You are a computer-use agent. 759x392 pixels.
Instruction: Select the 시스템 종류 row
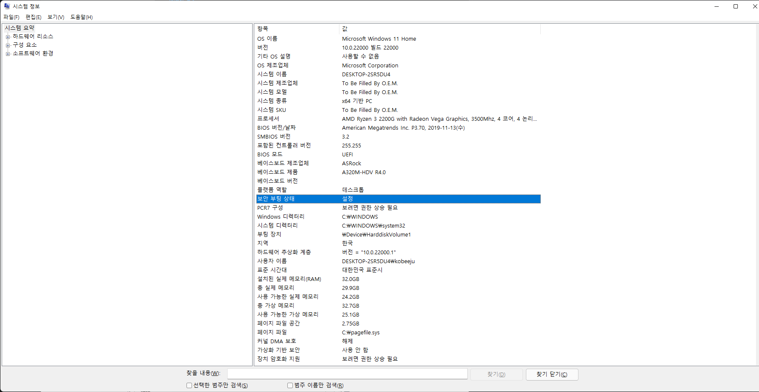(398, 101)
